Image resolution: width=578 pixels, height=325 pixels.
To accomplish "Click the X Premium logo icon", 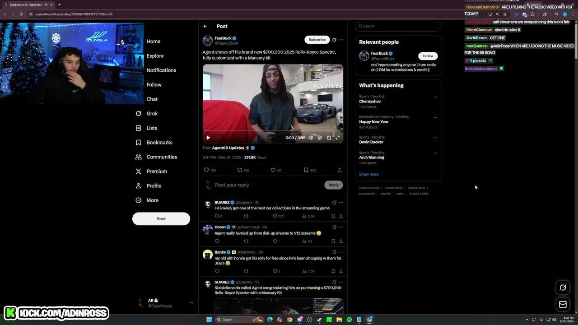I will (x=139, y=171).
